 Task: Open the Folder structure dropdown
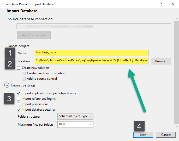point(75,116)
